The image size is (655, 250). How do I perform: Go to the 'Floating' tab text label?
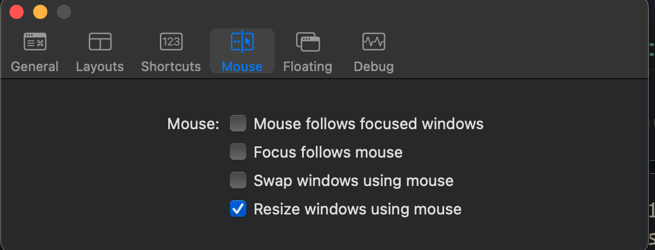point(308,66)
